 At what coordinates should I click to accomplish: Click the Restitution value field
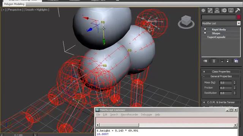[x=226, y=93]
